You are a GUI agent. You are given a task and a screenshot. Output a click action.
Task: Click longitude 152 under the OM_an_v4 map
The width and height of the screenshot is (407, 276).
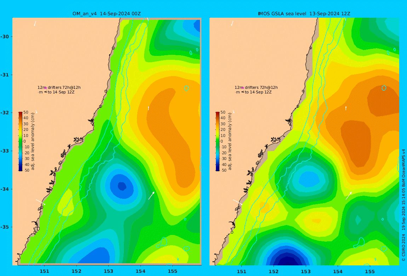(x=76, y=271)
